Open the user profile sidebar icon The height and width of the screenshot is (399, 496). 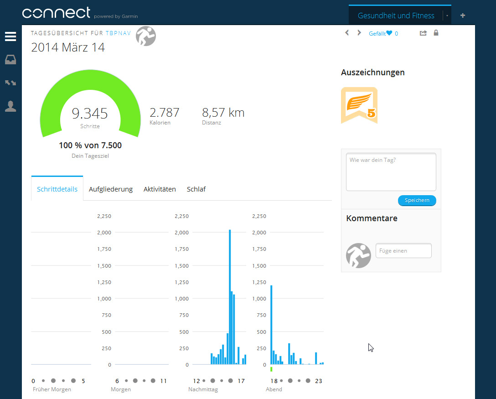pyautogui.click(x=10, y=107)
